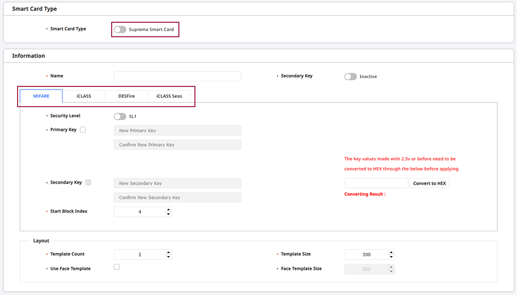Go to the iCLASS Seos tab
This screenshot has height=295, width=517.
[169, 96]
